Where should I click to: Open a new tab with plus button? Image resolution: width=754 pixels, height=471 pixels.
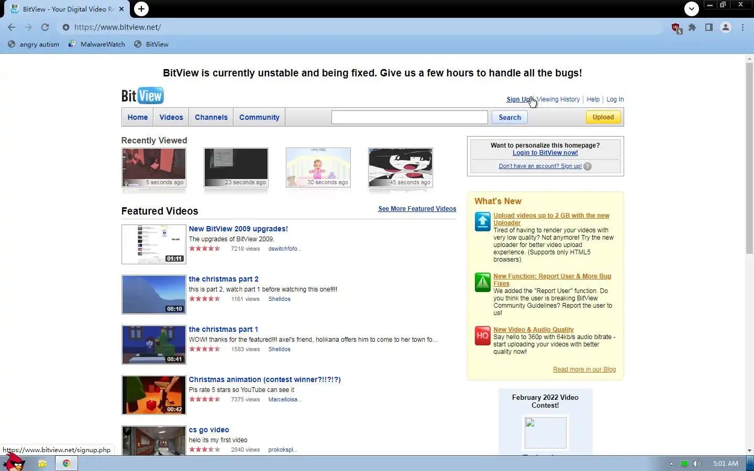pos(141,9)
